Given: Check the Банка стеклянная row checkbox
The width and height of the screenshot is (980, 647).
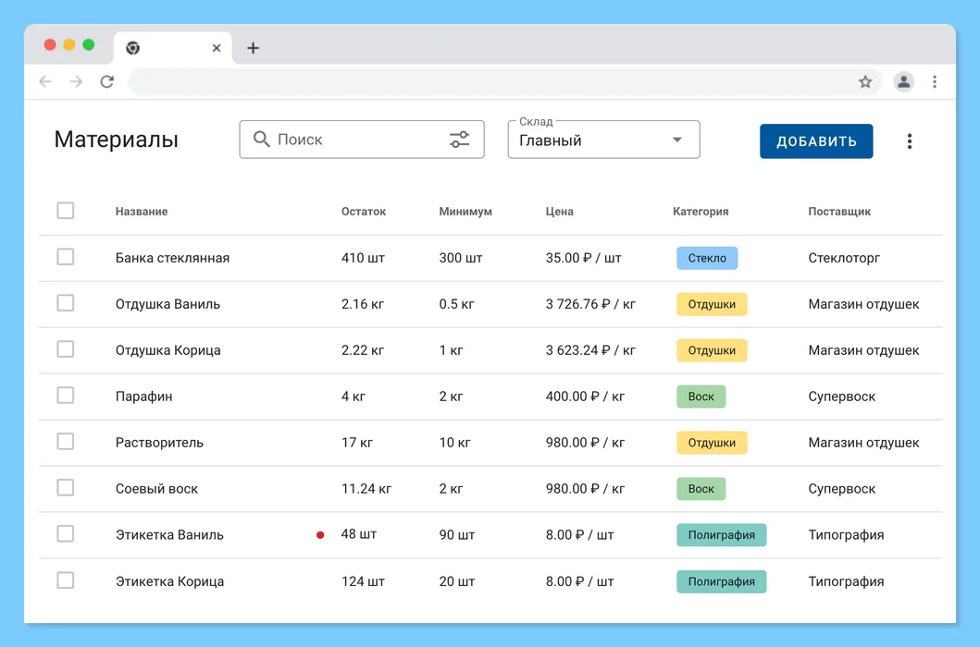Looking at the screenshot, I should 66,257.
